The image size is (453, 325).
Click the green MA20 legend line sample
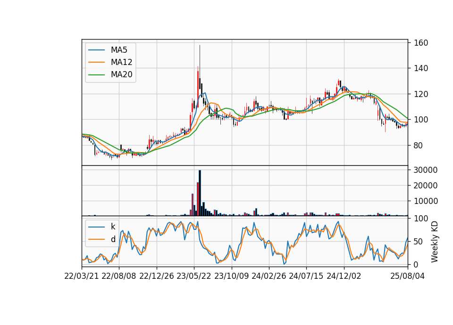point(96,74)
